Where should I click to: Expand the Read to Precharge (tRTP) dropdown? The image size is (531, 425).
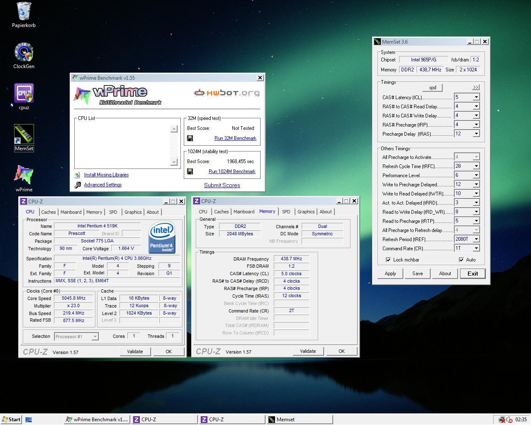pos(476,221)
